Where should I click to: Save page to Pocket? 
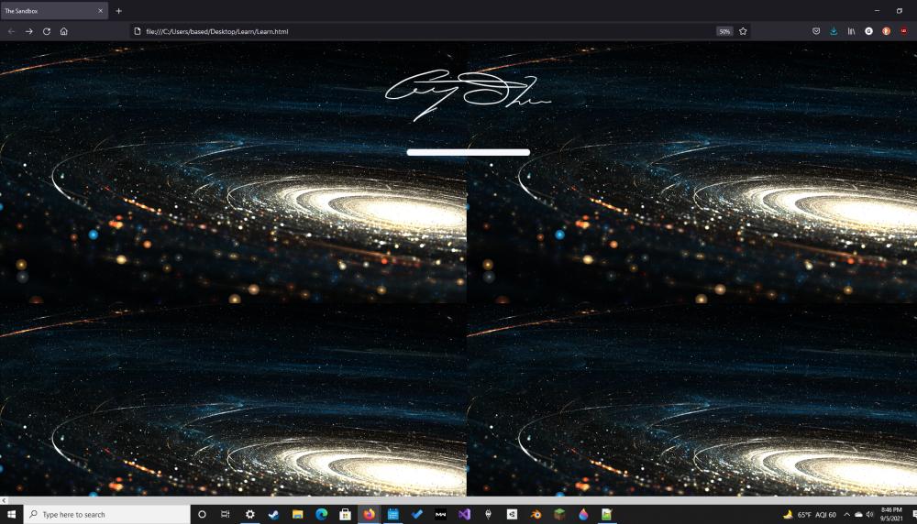click(x=816, y=31)
